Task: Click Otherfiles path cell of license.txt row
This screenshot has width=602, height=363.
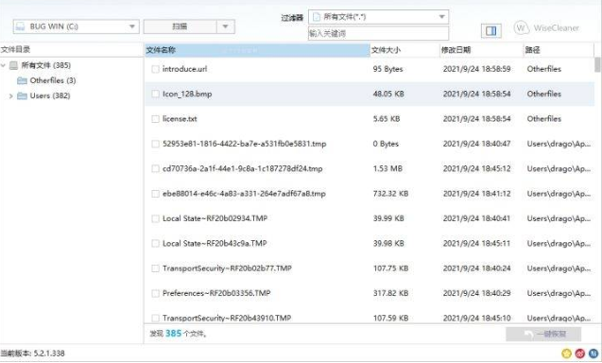Action: point(544,119)
